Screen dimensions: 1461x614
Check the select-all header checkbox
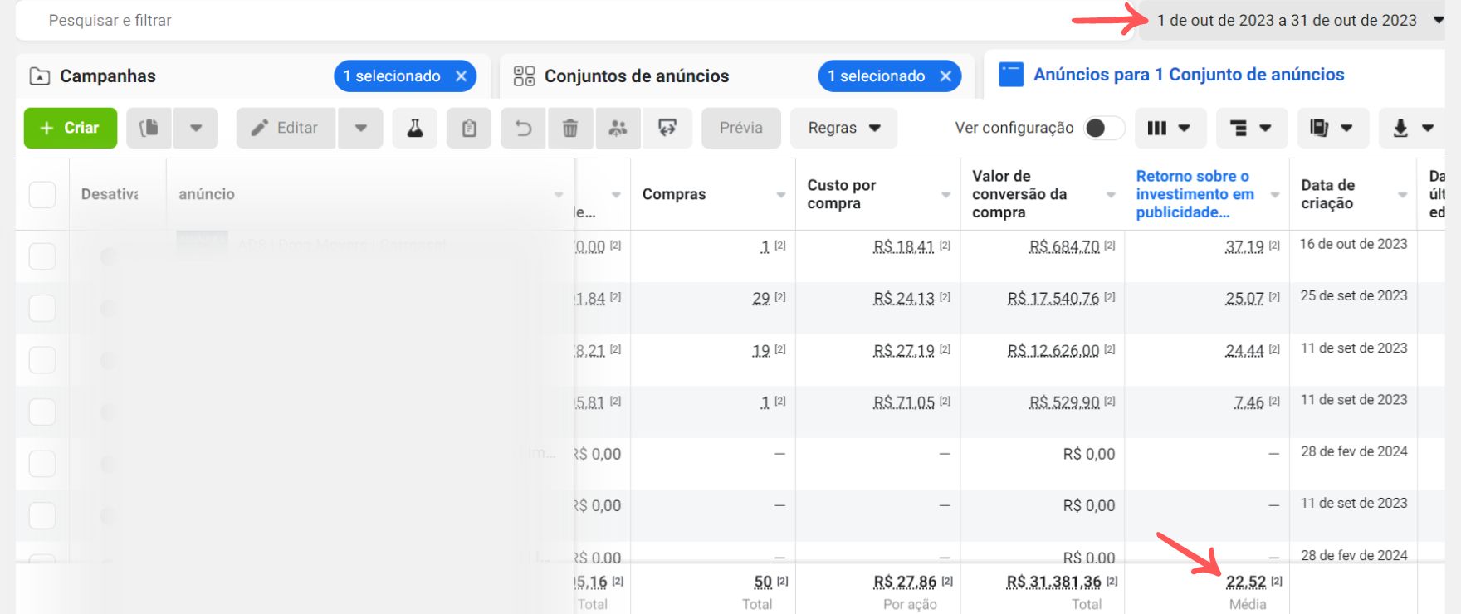(x=42, y=194)
